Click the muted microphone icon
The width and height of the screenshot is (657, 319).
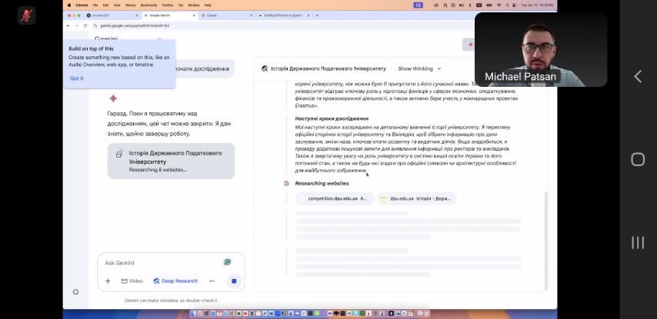pos(27,15)
